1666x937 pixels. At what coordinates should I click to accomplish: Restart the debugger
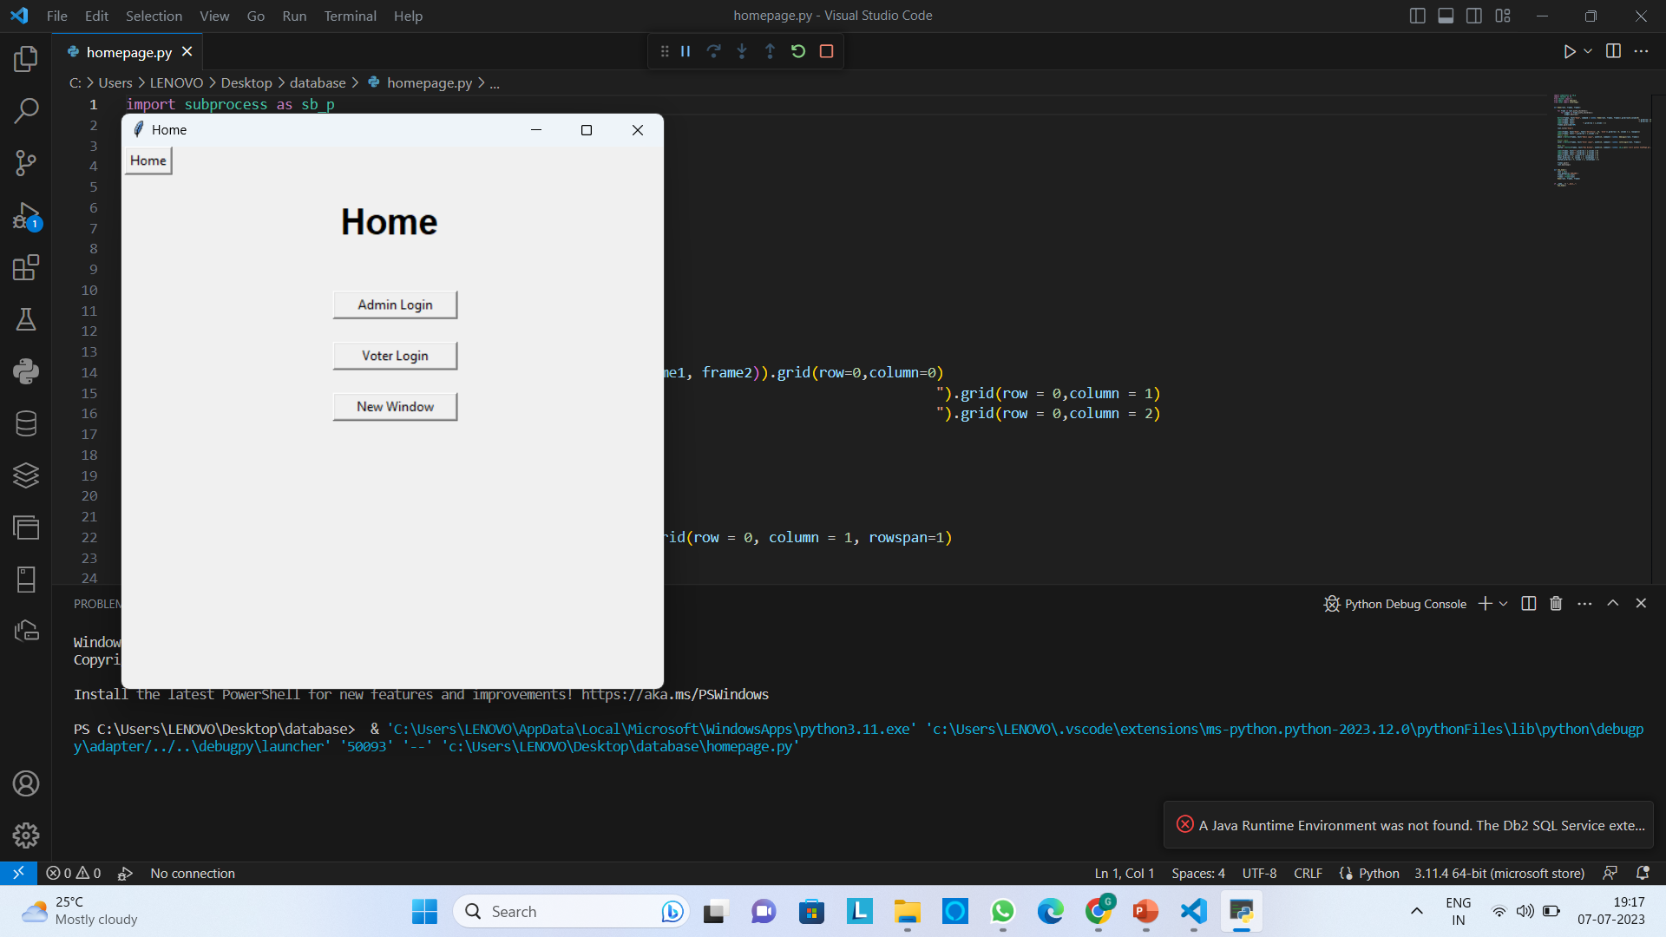click(x=798, y=51)
